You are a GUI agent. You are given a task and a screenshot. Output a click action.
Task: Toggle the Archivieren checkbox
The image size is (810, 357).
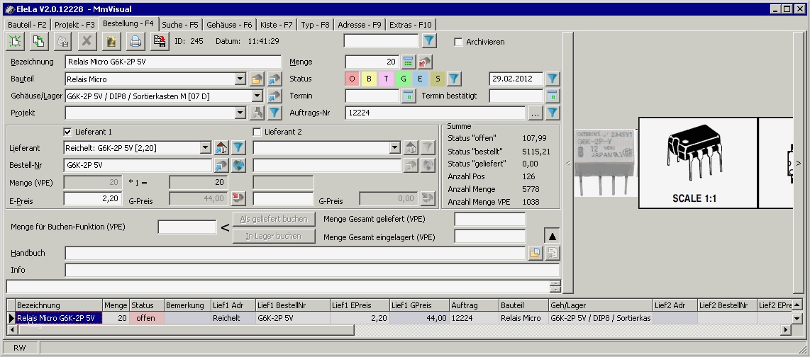(458, 42)
